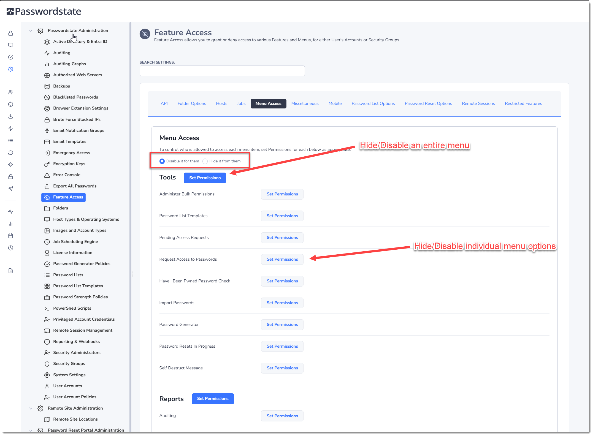Click the Auditing pulse icon in tree
This screenshot has height=436, width=593.
pyautogui.click(x=47, y=53)
